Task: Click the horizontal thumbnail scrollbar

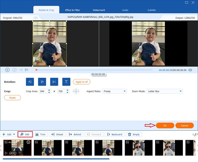Action: coord(56,159)
